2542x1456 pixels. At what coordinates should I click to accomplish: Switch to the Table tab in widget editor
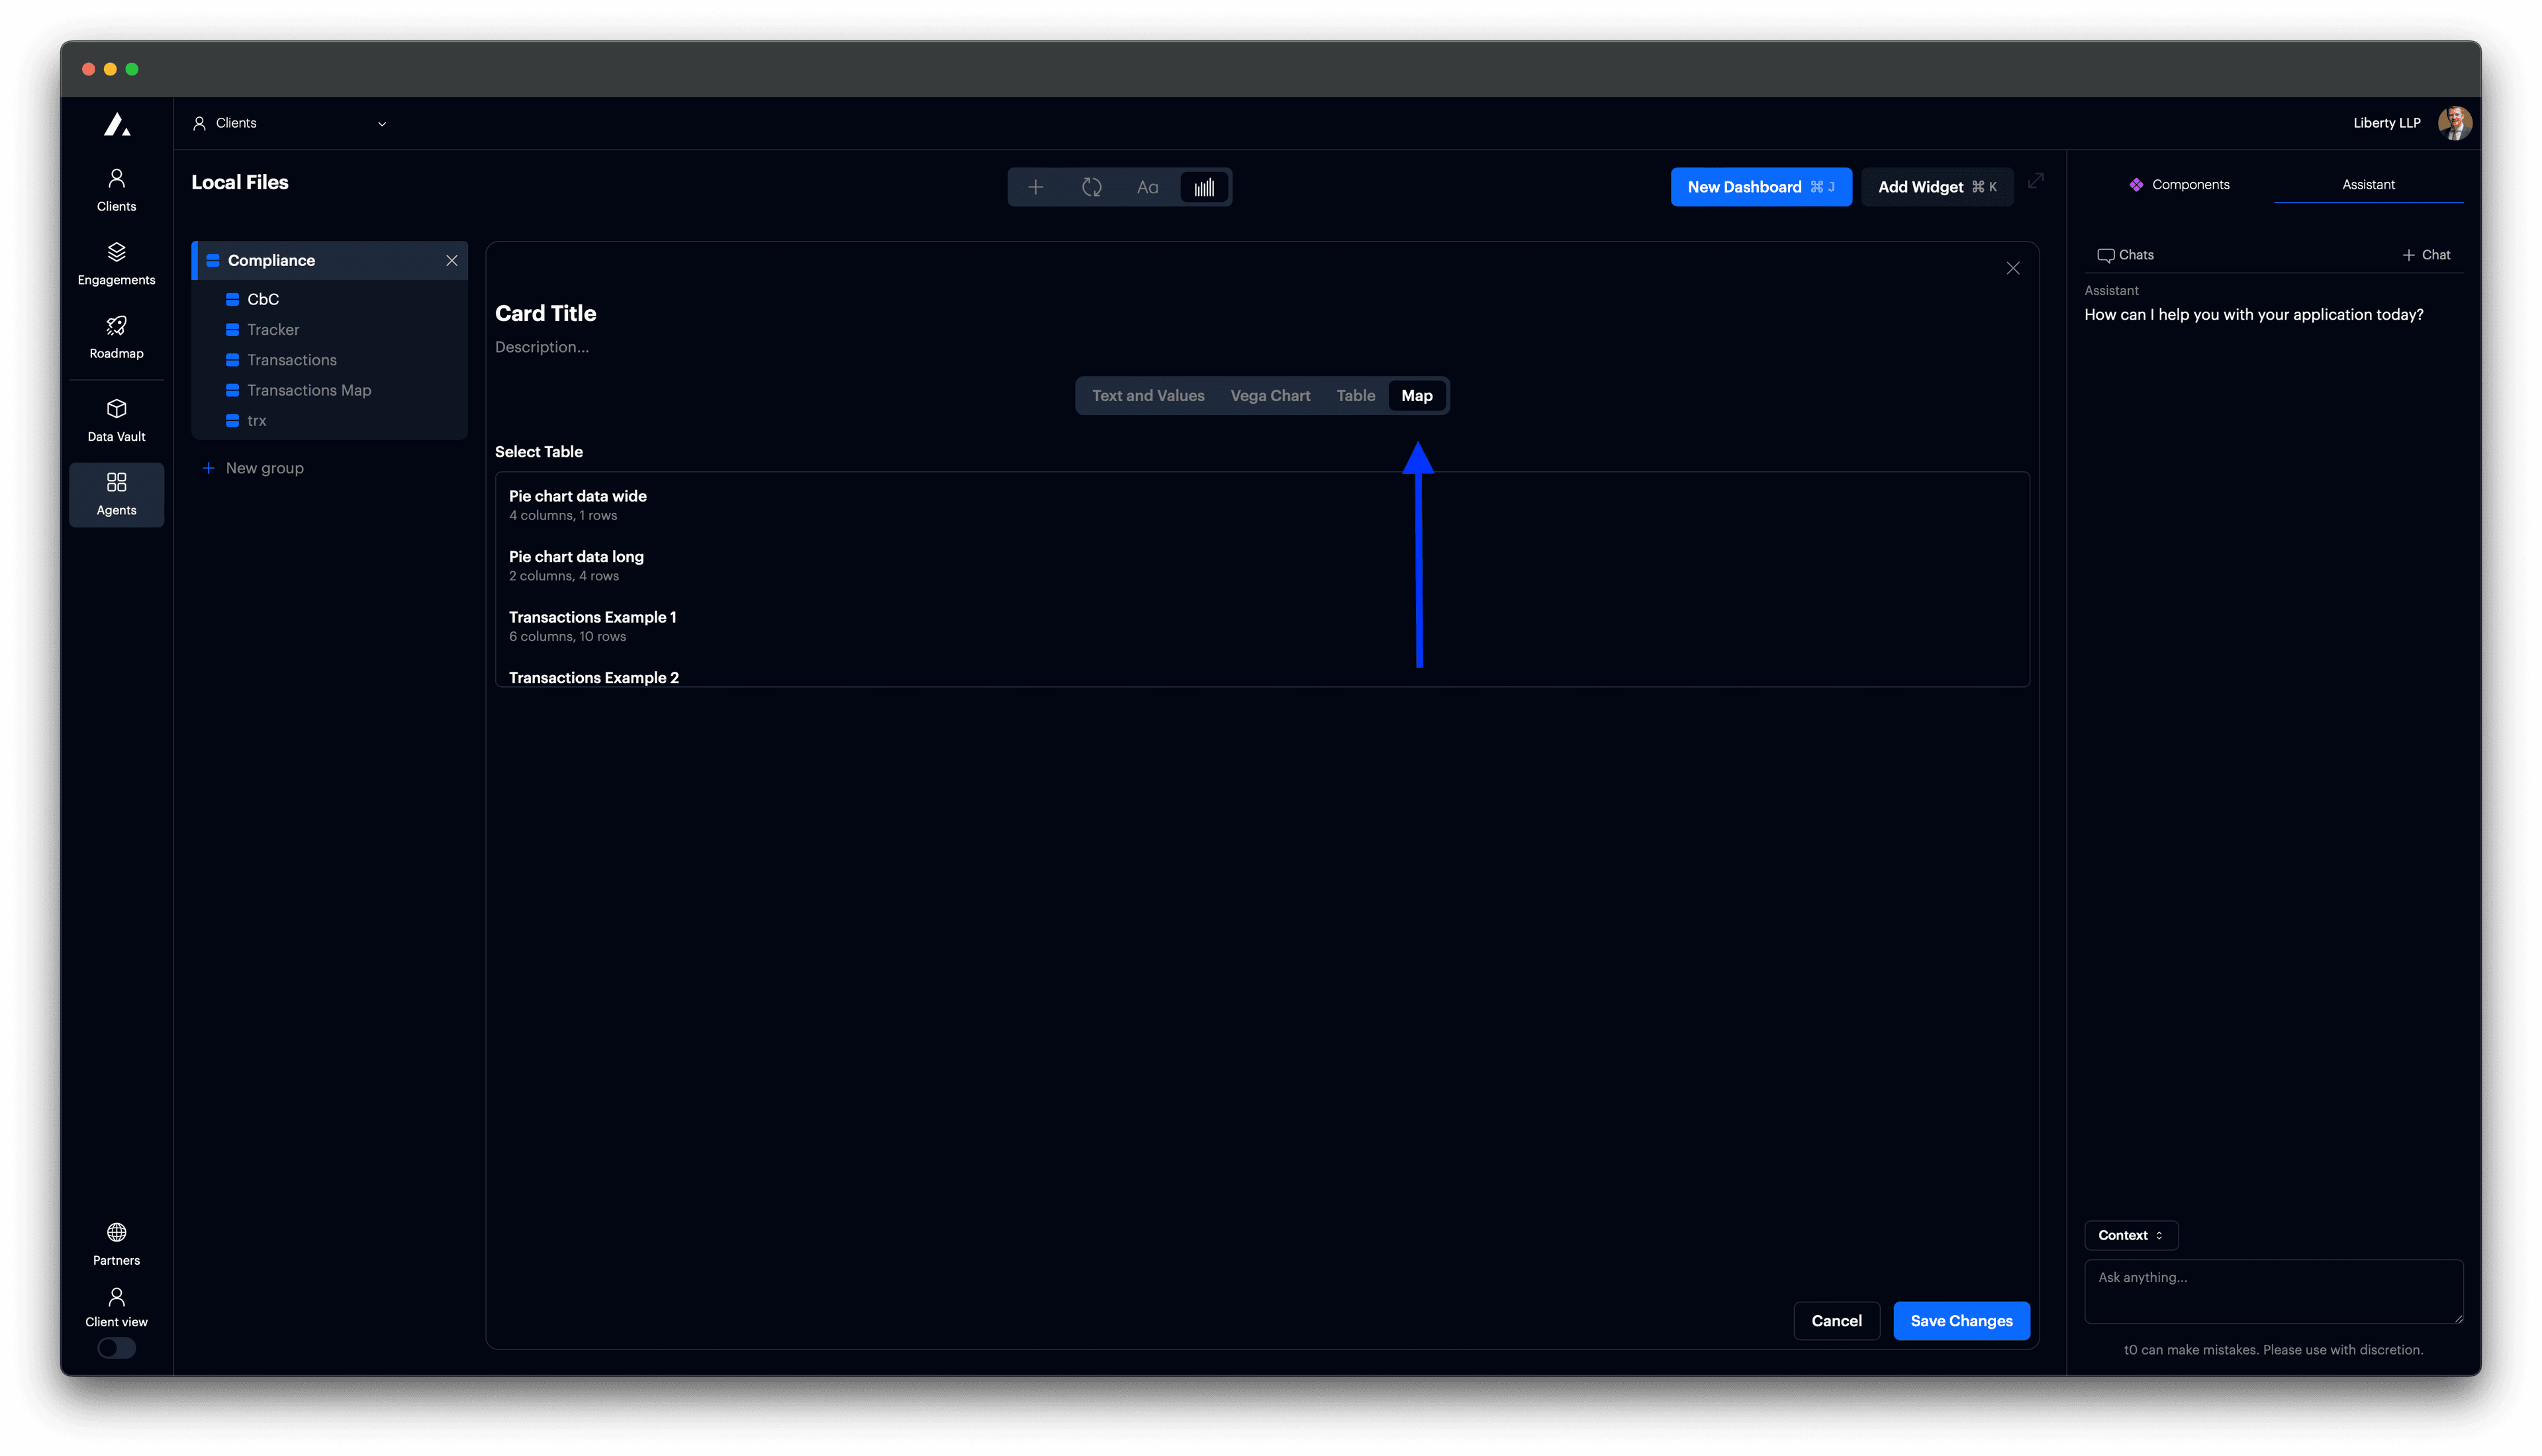point(1355,395)
